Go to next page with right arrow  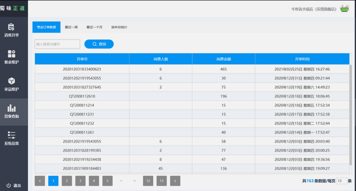point(175,181)
